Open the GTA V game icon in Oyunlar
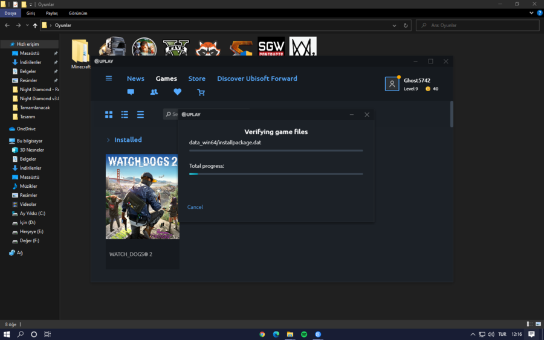 tap(176, 48)
